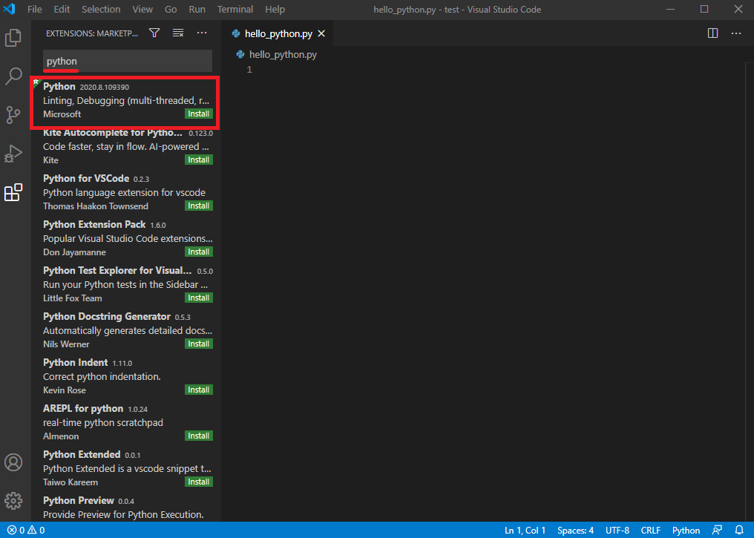Open Python Extended extension entry
Viewport: 754px width, 538px height.
126,468
